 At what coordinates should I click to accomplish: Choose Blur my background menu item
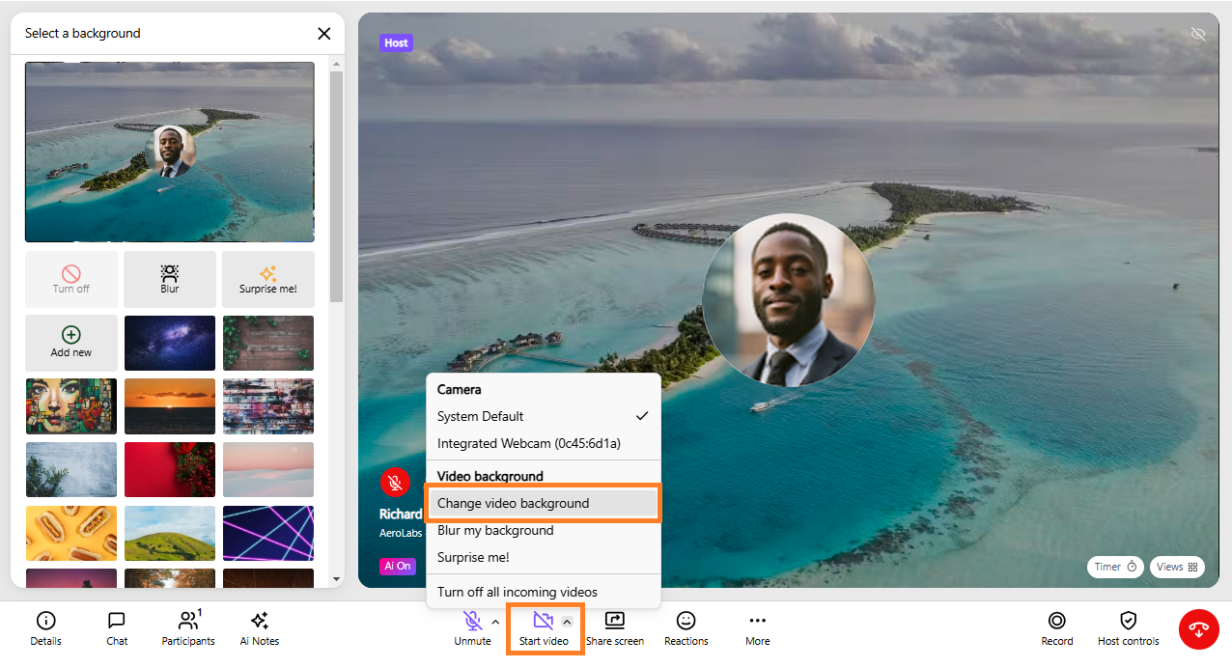543,530
